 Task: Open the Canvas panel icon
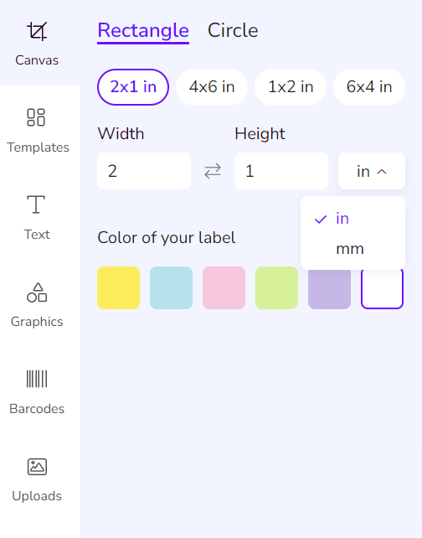37,31
